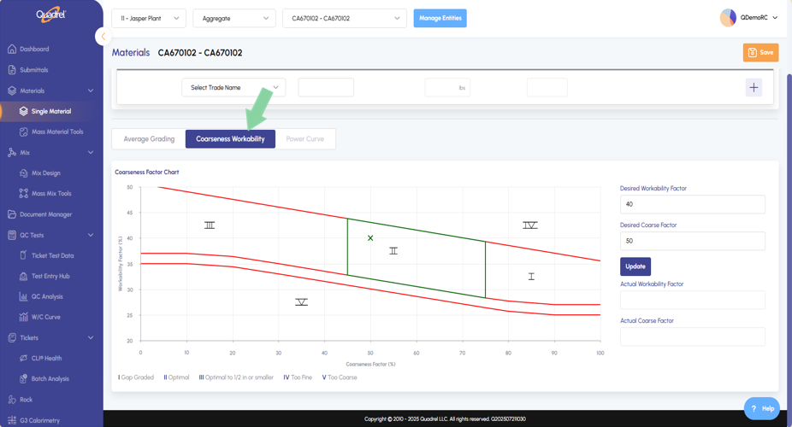This screenshot has width=792, height=427.
Task: Collapse the Mix menu chevron
Action: (x=91, y=152)
